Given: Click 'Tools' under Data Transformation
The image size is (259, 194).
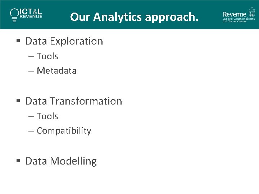Looking at the screenshot, I should pos(47,116).
